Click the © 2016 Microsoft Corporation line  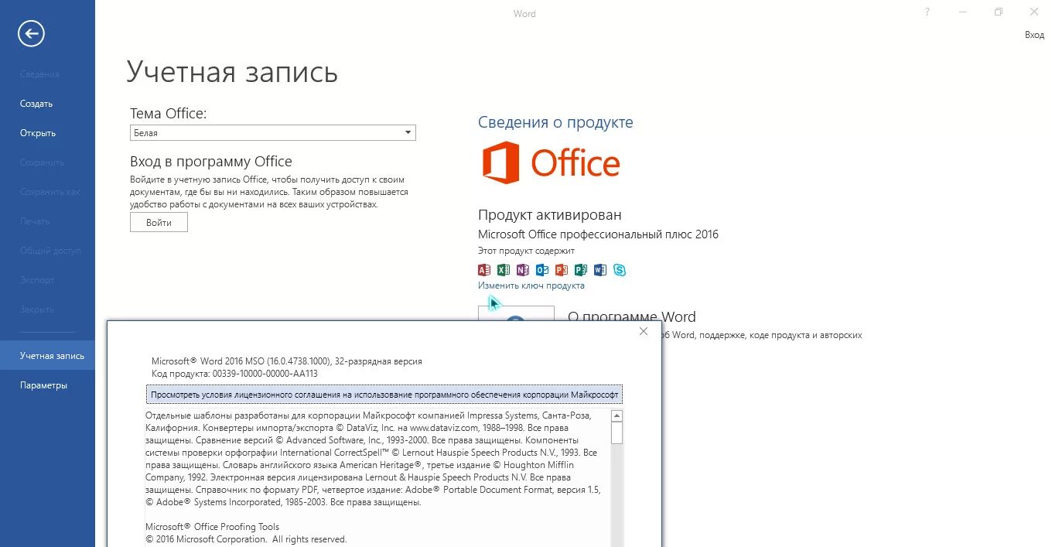(246, 539)
